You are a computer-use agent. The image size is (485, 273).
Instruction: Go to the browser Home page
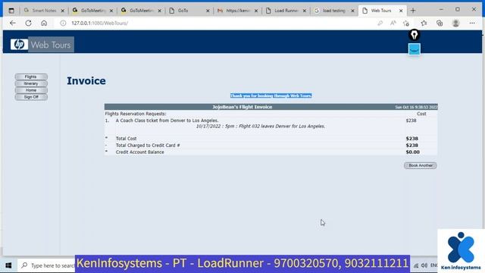pos(44,24)
